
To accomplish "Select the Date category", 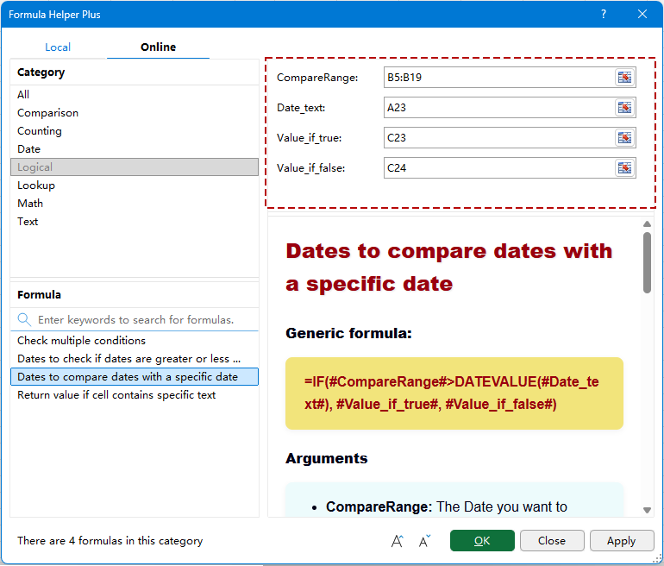I will click(135, 149).
